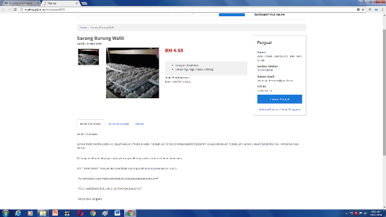
Task: Click the Home breadcrumb link
Action: (x=83, y=28)
